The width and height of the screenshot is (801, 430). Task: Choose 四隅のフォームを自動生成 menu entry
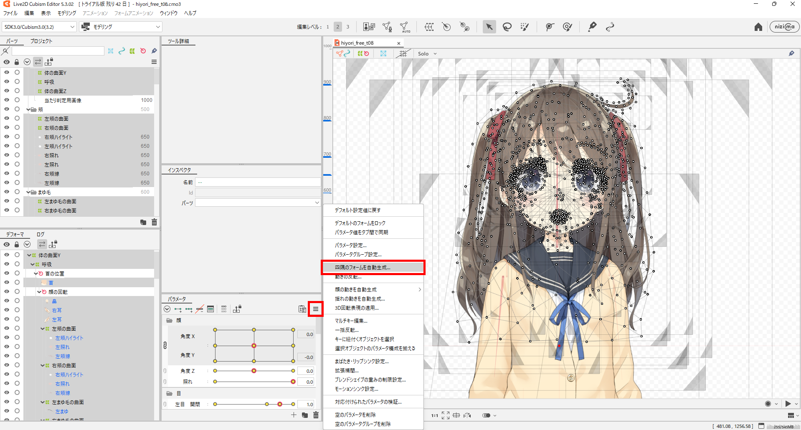click(373, 267)
